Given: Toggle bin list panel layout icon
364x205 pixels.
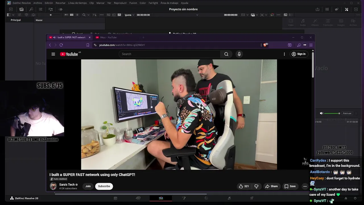Looking at the screenshot, I should tap(9, 15).
